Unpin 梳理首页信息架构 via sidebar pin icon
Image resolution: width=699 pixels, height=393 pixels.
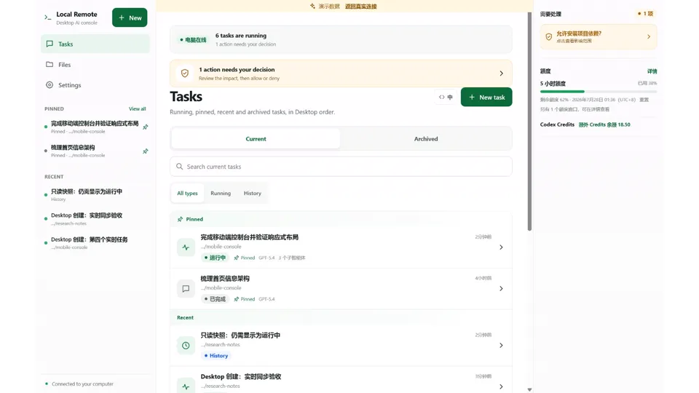(146, 151)
